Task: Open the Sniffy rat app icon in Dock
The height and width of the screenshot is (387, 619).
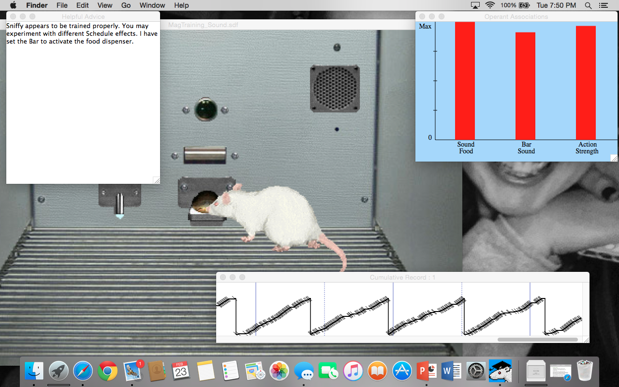Action: pyautogui.click(x=500, y=371)
